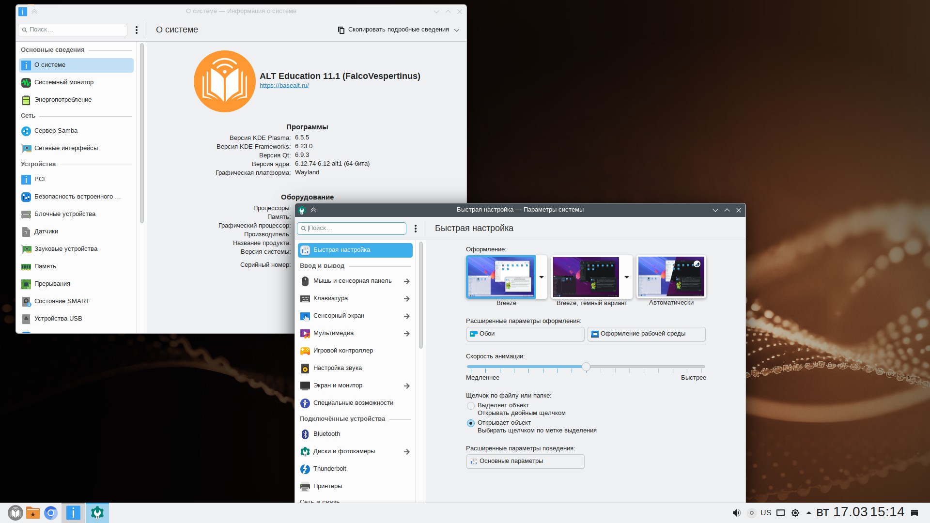This screenshot has height=523, width=930.
Task: Launch Chromium browser from the taskbar
Action: click(51, 513)
